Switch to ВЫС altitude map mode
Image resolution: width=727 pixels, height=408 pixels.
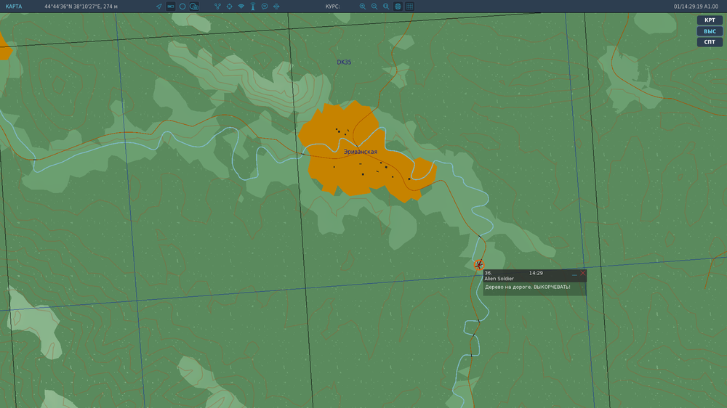710,31
